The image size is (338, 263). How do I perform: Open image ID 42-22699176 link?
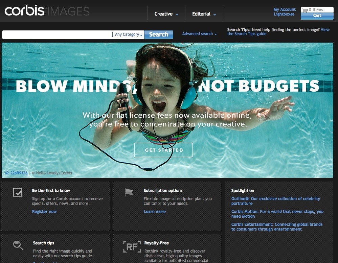(x=16, y=173)
